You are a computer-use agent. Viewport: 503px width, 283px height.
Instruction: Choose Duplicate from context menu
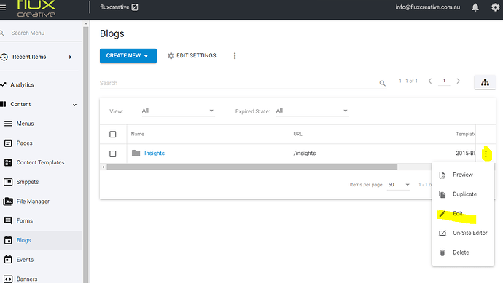point(463,194)
